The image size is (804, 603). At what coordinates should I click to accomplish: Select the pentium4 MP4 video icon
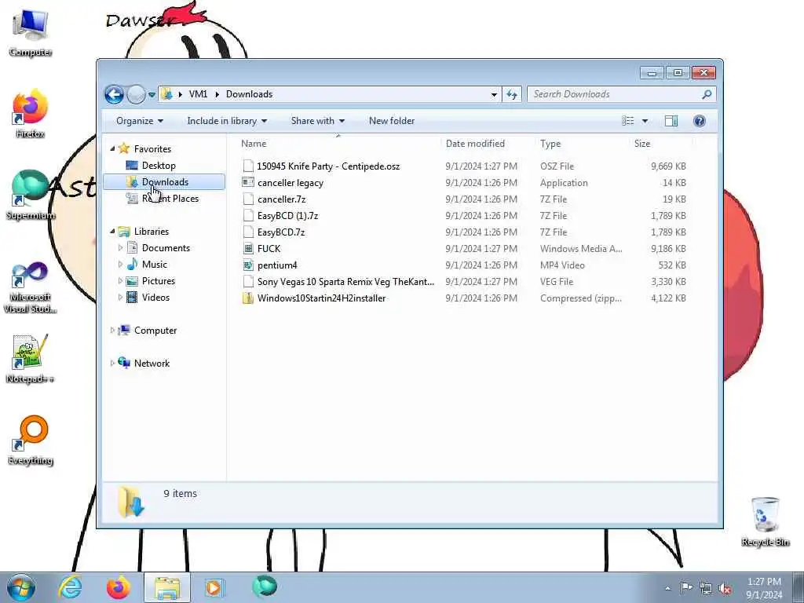[248, 265]
